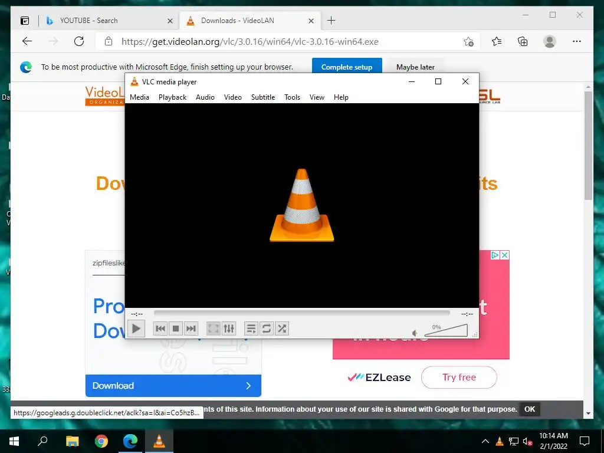Open File Explorer from taskbar

coord(72,441)
